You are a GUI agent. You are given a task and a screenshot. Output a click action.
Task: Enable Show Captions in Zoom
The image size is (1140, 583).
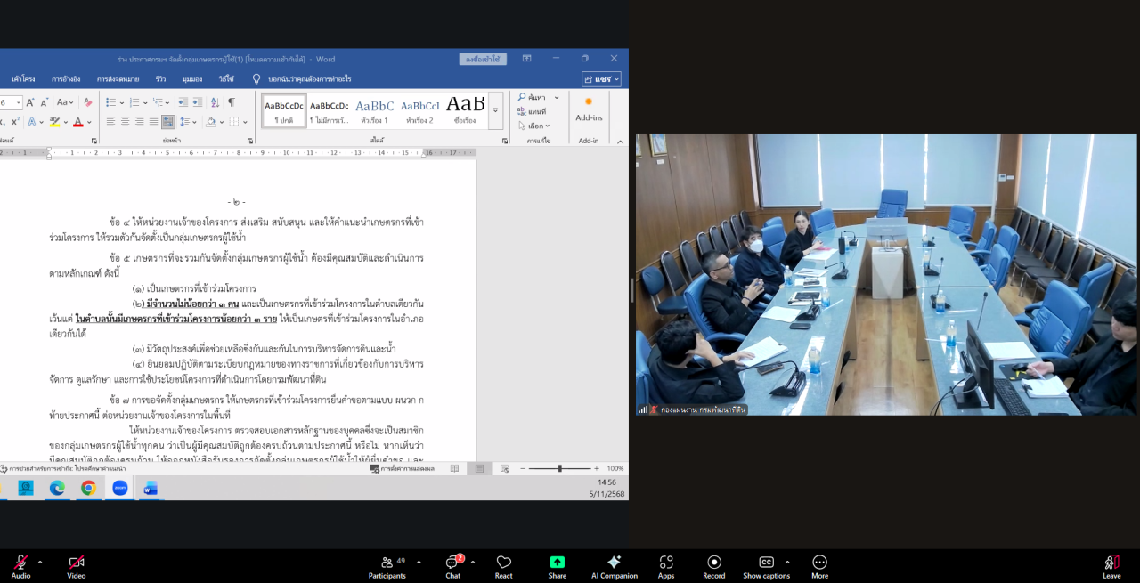(766, 564)
